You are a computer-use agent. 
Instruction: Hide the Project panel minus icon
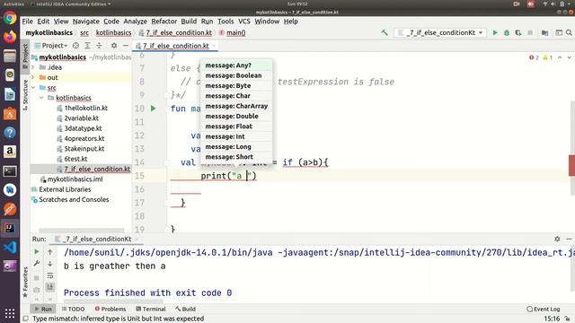[126, 46]
